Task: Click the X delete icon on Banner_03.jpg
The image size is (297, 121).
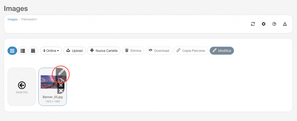Action: pyautogui.click(x=61, y=91)
